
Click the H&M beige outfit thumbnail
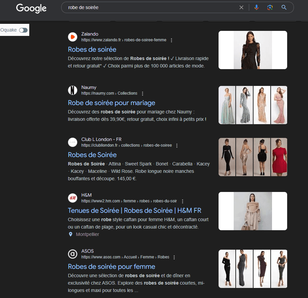(x=253, y=211)
